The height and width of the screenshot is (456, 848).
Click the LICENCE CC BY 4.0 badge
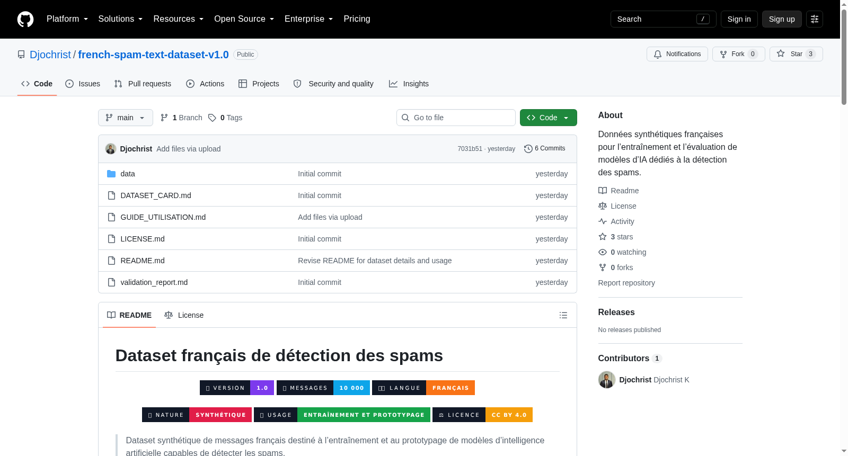[x=482, y=415]
